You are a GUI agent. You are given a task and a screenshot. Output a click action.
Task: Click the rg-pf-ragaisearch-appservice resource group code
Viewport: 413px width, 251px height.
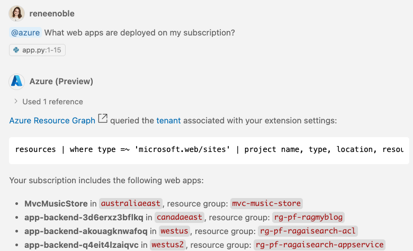(319, 245)
